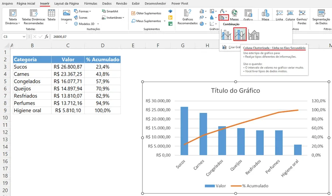This screenshot has width=332, height=196.
Task: Insert a Tabela from the ribbon
Action: pyautogui.click(x=51, y=15)
